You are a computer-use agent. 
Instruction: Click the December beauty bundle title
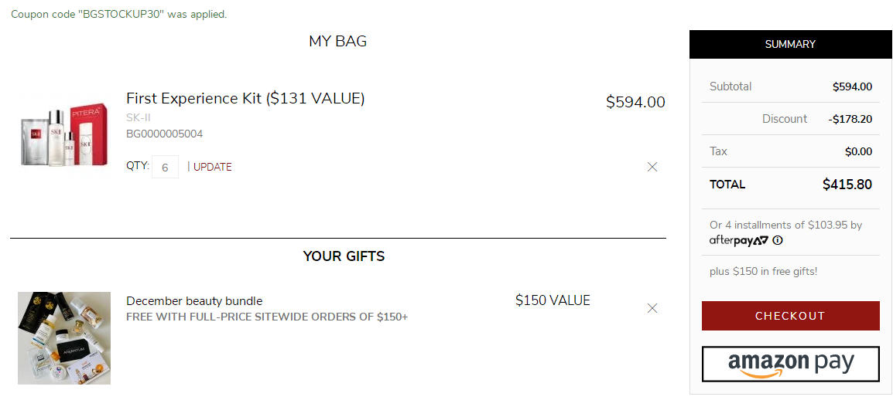tap(194, 301)
